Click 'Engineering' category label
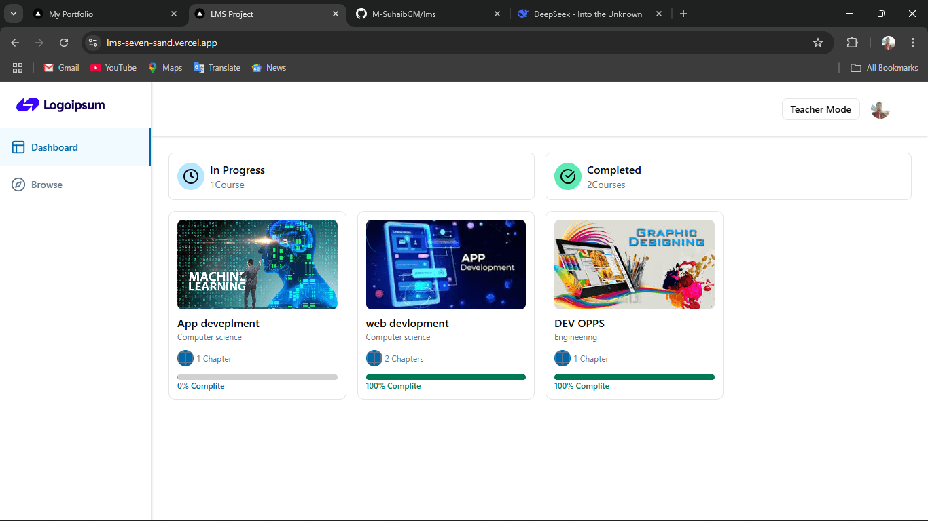 pos(576,337)
